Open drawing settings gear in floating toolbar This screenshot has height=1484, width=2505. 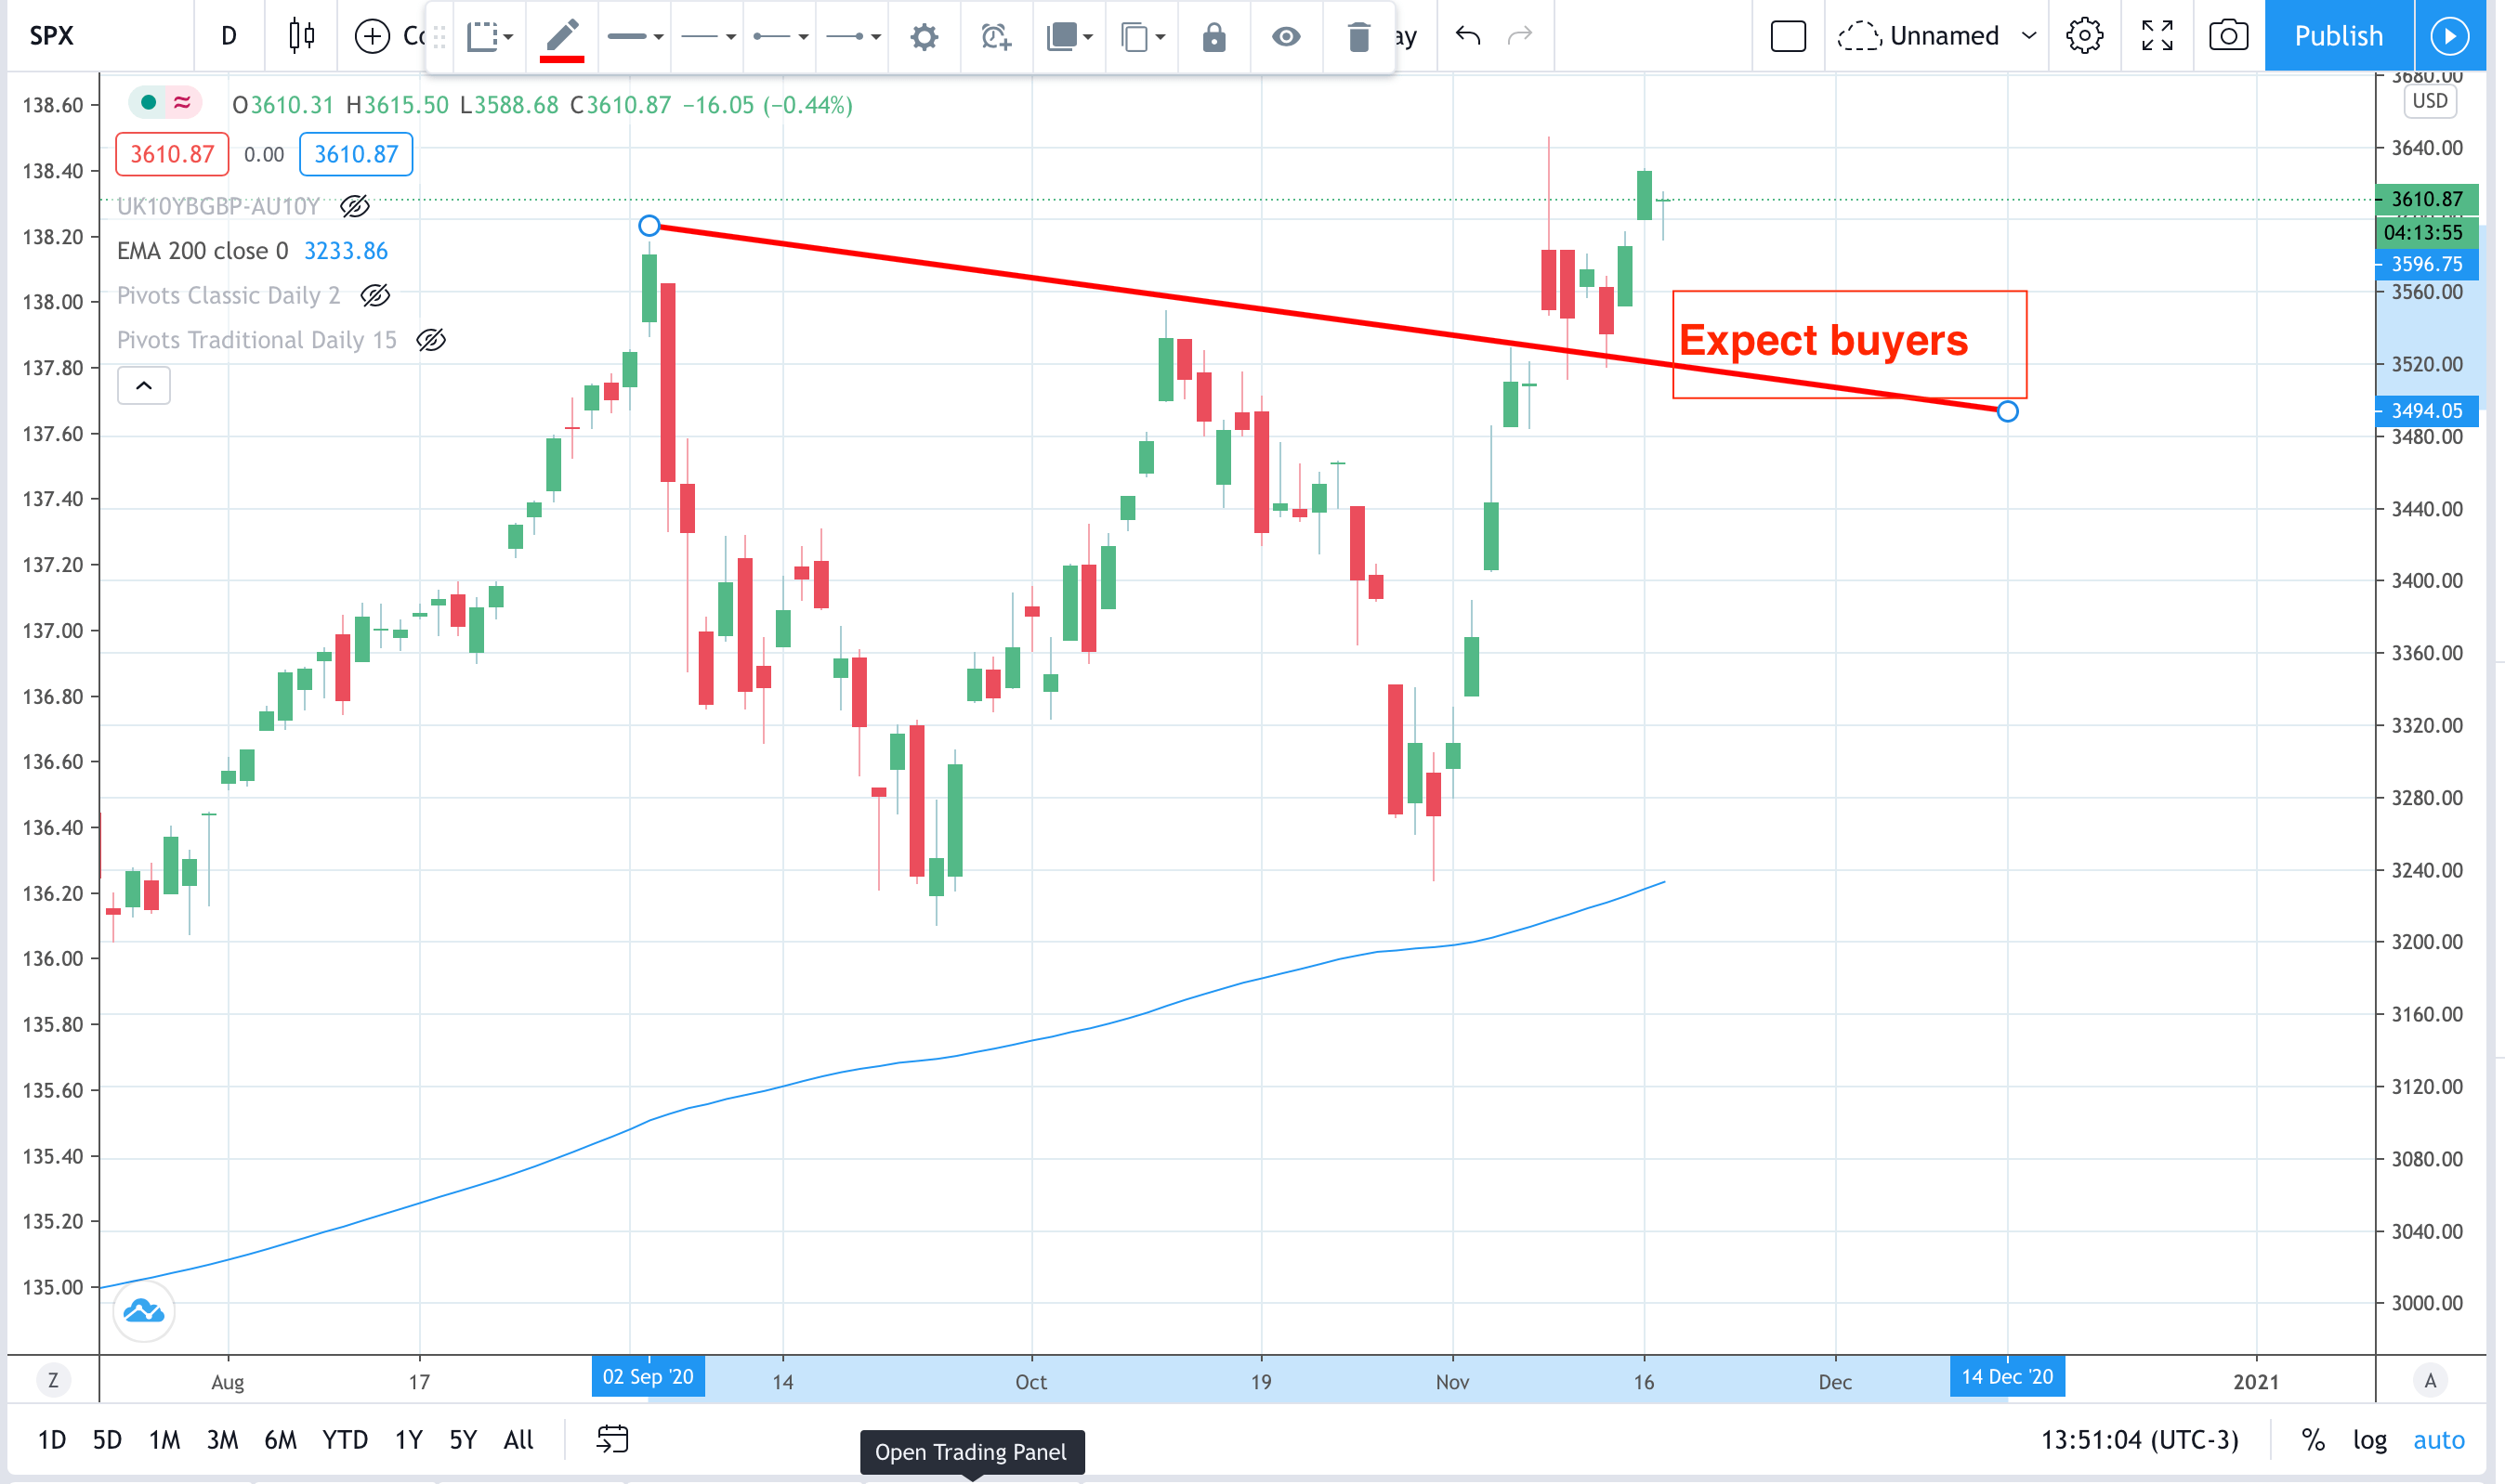click(924, 37)
